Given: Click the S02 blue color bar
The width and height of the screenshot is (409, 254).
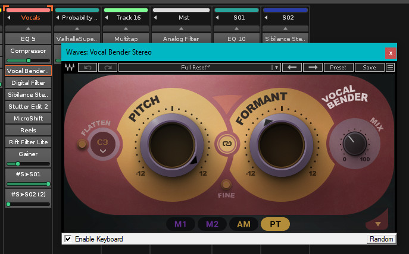Looking at the screenshot, I should (x=285, y=10).
